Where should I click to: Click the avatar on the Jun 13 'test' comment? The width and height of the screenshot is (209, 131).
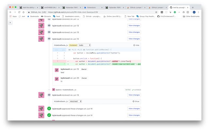56,70
